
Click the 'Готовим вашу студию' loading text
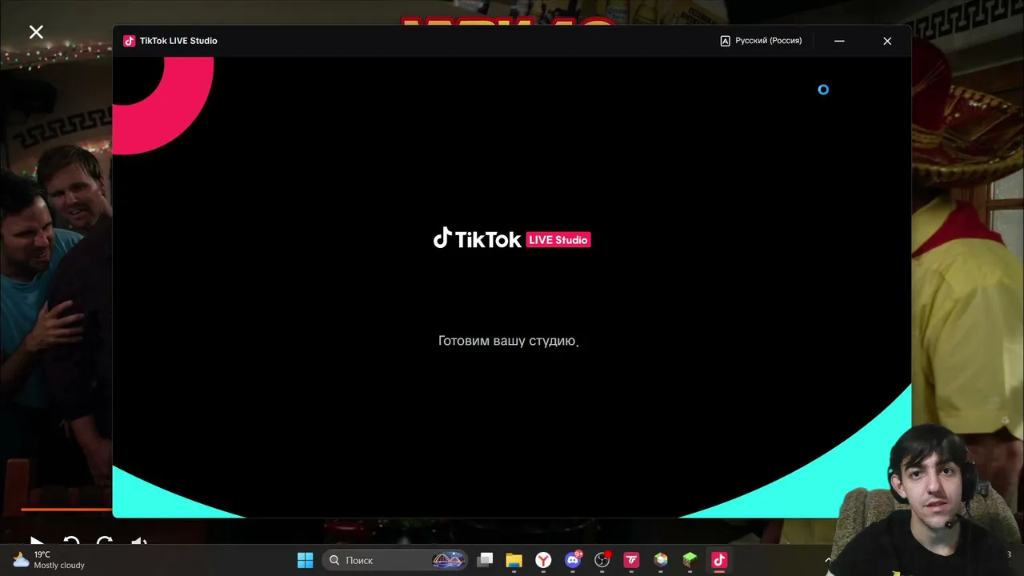[x=508, y=341]
